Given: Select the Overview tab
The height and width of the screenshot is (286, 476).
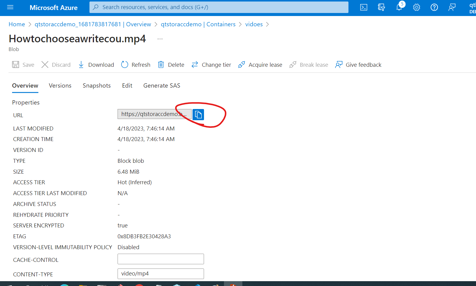Looking at the screenshot, I should (x=25, y=86).
